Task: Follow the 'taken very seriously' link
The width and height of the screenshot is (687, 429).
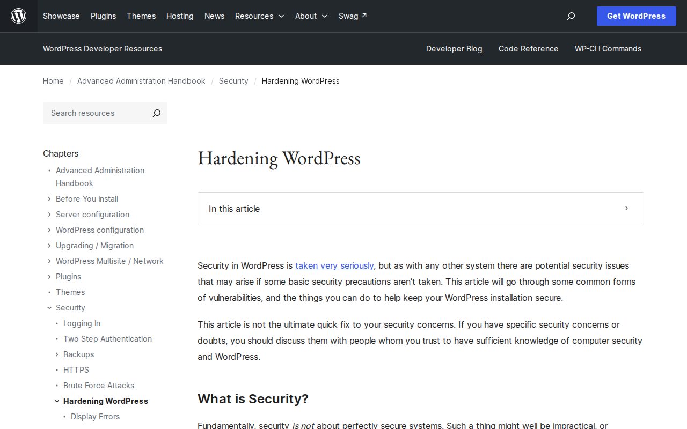Action: click(334, 265)
